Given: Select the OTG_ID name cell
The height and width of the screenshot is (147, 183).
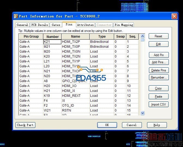Looking at the screenshot, I should [x=75, y=106].
